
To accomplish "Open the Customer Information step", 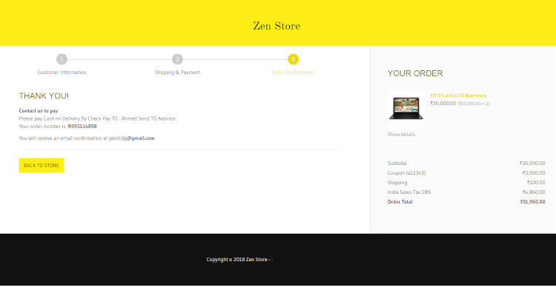I will 62,73.
